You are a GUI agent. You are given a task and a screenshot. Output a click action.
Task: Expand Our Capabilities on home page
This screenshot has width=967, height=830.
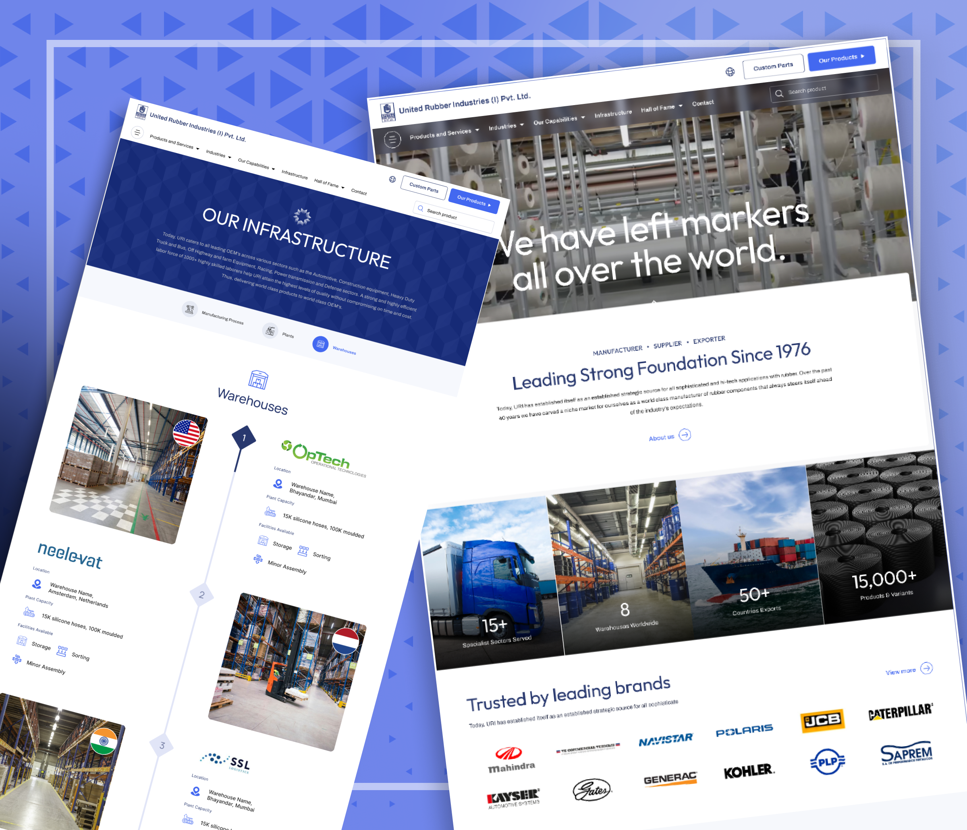[559, 120]
